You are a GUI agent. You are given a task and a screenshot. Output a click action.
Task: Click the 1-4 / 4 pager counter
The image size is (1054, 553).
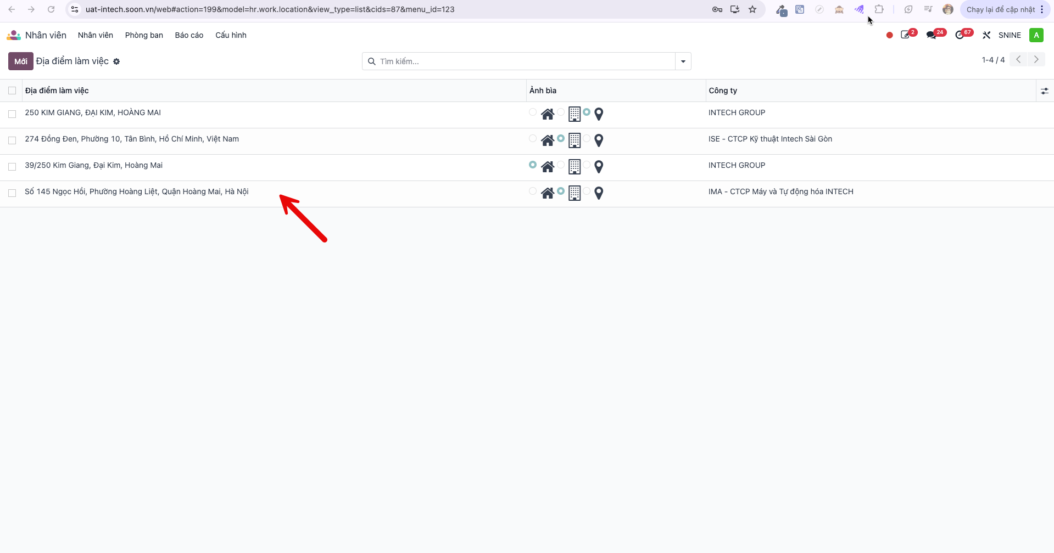coord(993,60)
